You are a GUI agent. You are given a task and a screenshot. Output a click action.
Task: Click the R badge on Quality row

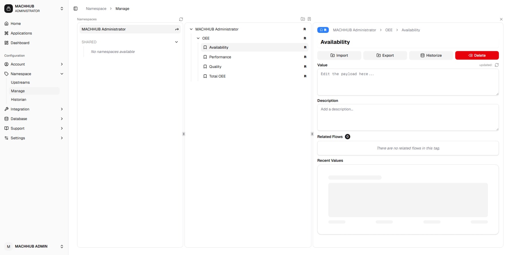(305, 67)
